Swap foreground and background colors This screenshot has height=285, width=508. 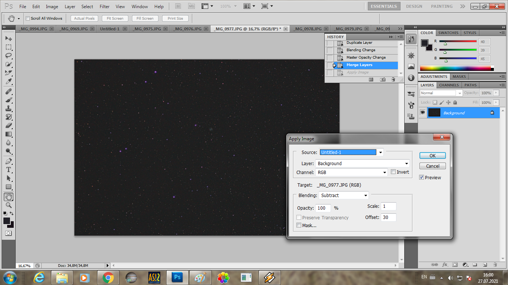click(x=12, y=213)
